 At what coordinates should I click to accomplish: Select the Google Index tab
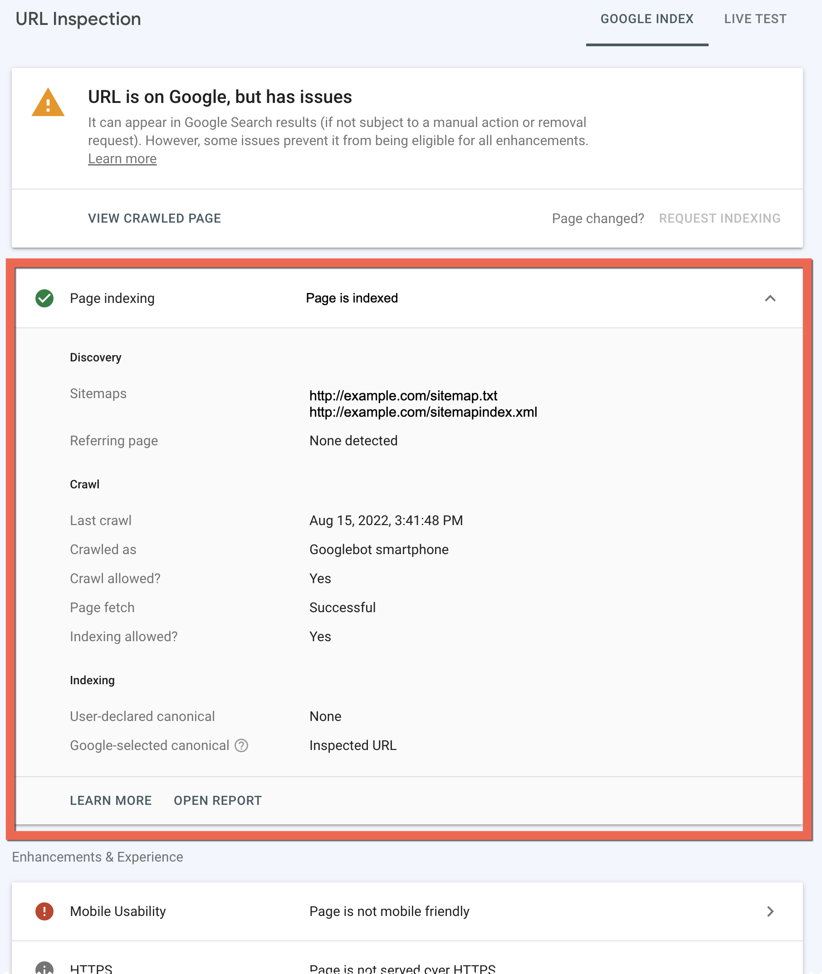point(647,19)
